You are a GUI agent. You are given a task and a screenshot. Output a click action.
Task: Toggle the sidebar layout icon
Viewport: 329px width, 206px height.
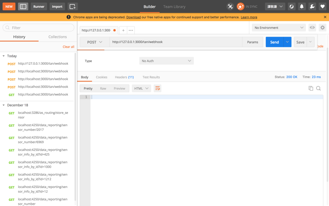[23, 6]
